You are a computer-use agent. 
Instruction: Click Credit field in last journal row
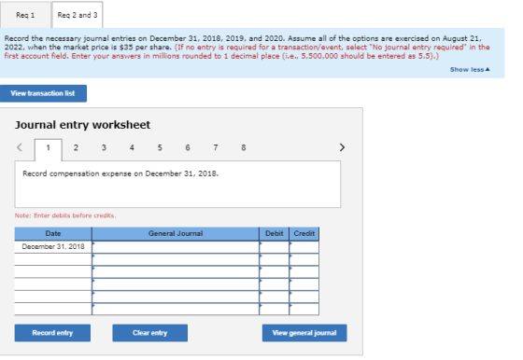[304, 309]
